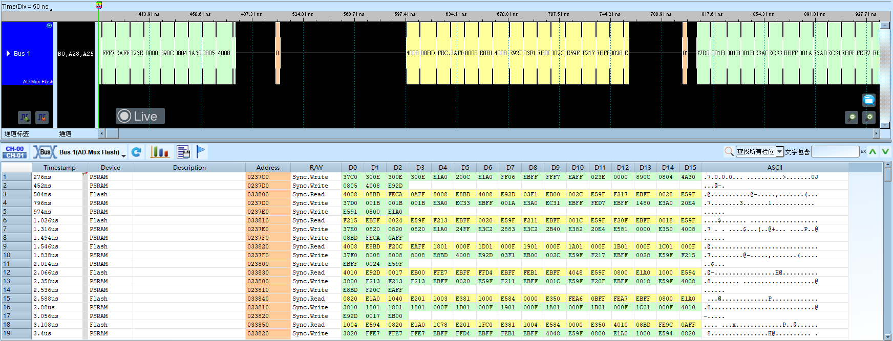Find next match with the down arrow
The image size is (893, 341).
tap(885, 151)
